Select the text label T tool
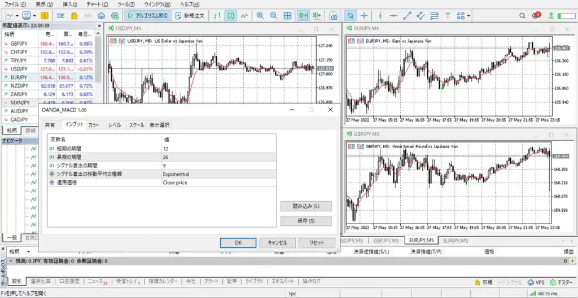 click(x=448, y=16)
